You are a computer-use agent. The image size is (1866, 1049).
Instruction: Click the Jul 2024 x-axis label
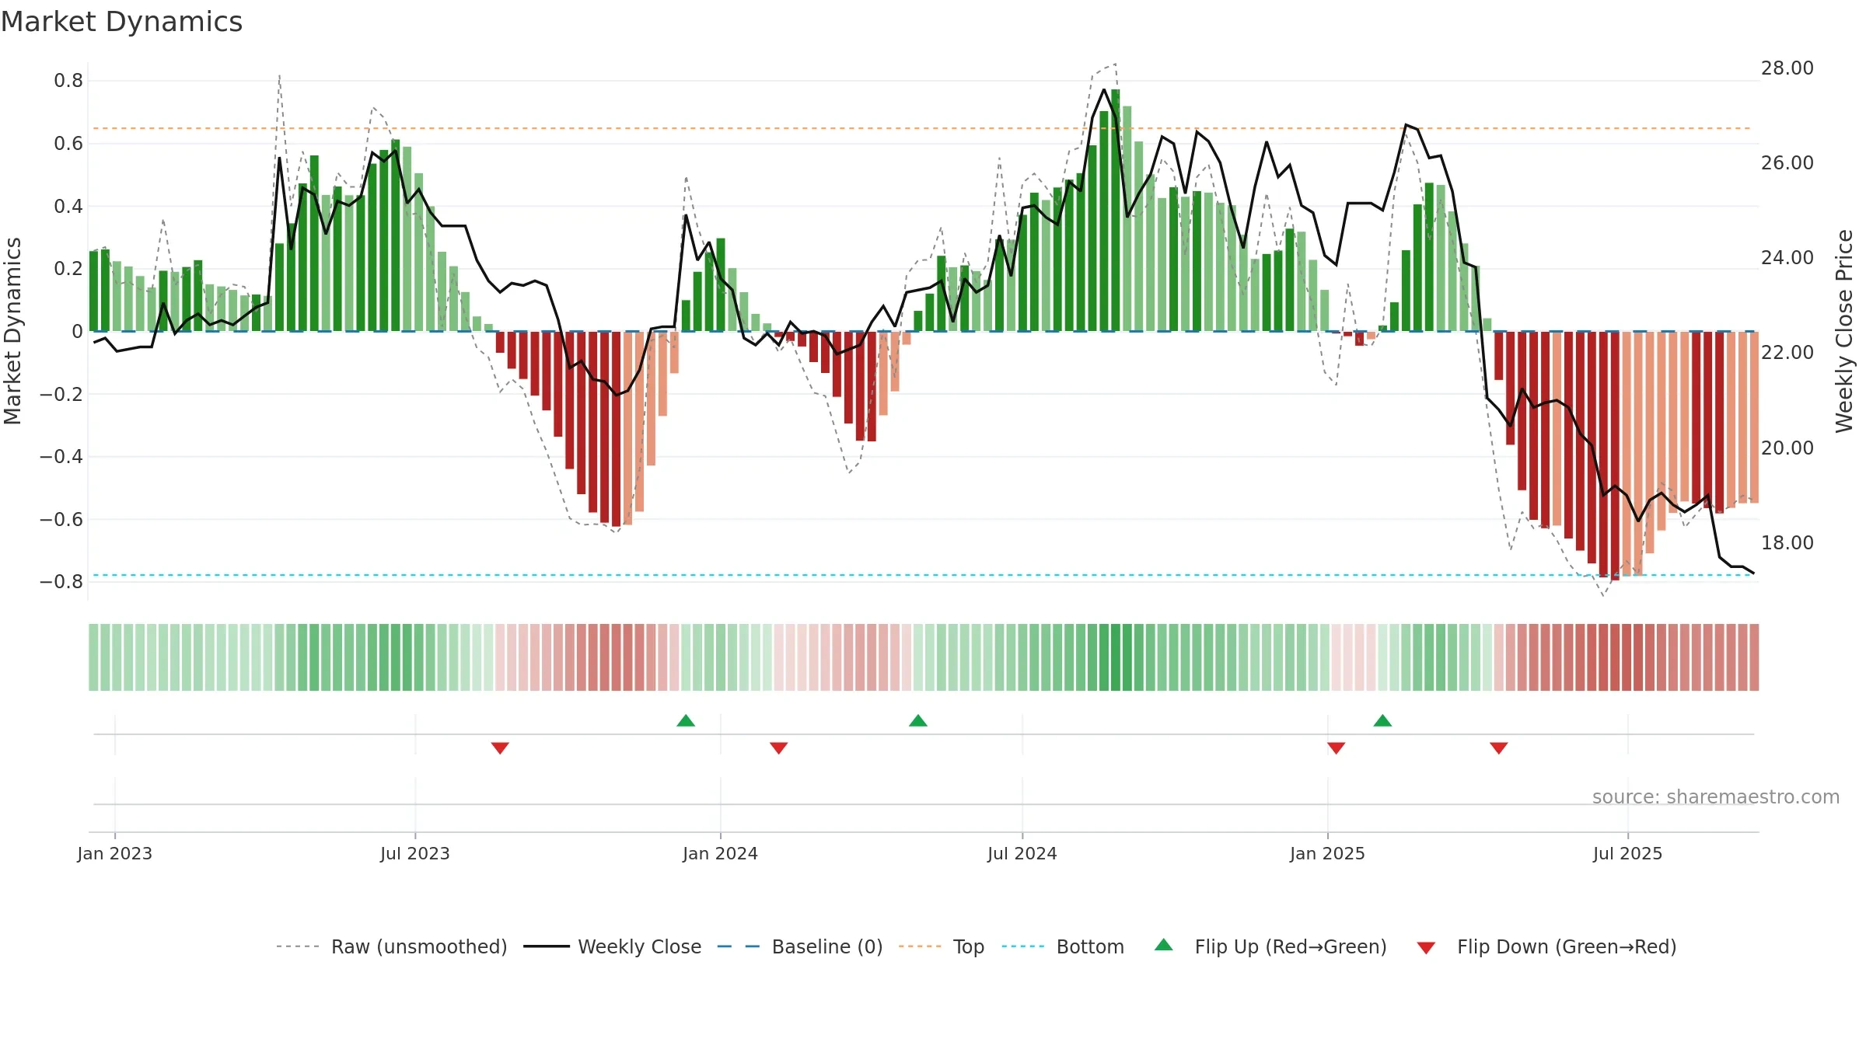tap(1022, 853)
